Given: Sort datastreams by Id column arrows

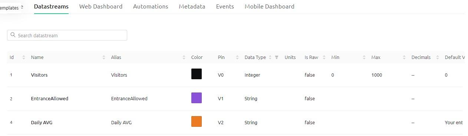Looking at the screenshot, I should (x=24, y=57).
